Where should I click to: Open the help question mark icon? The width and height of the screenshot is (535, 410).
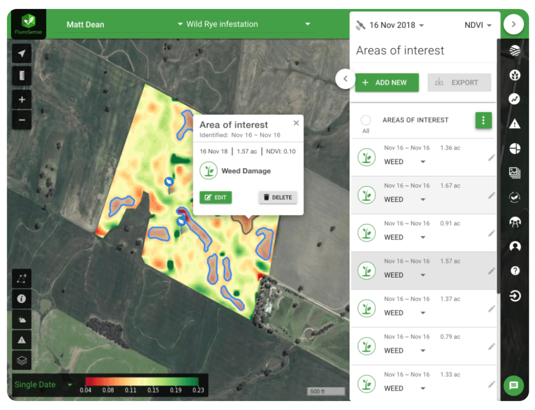tap(515, 271)
